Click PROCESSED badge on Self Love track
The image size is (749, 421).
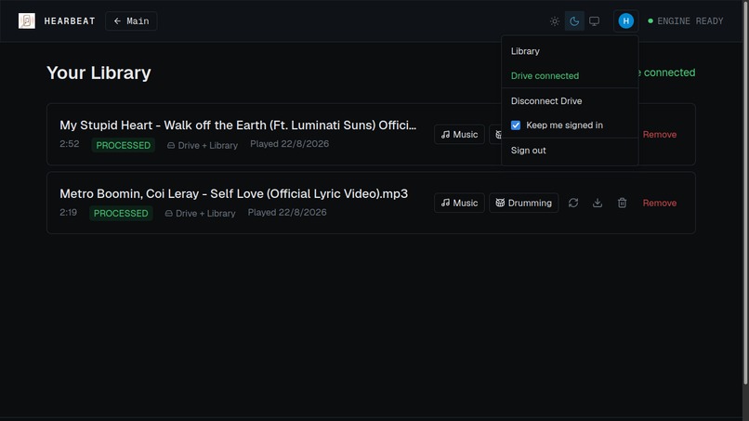[x=121, y=213]
